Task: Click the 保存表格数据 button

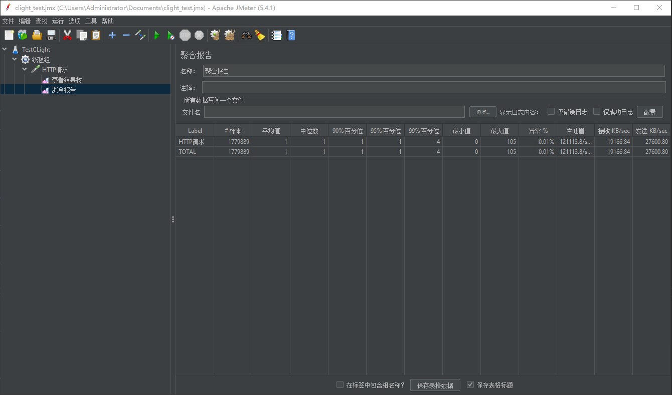Action: point(435,385)
